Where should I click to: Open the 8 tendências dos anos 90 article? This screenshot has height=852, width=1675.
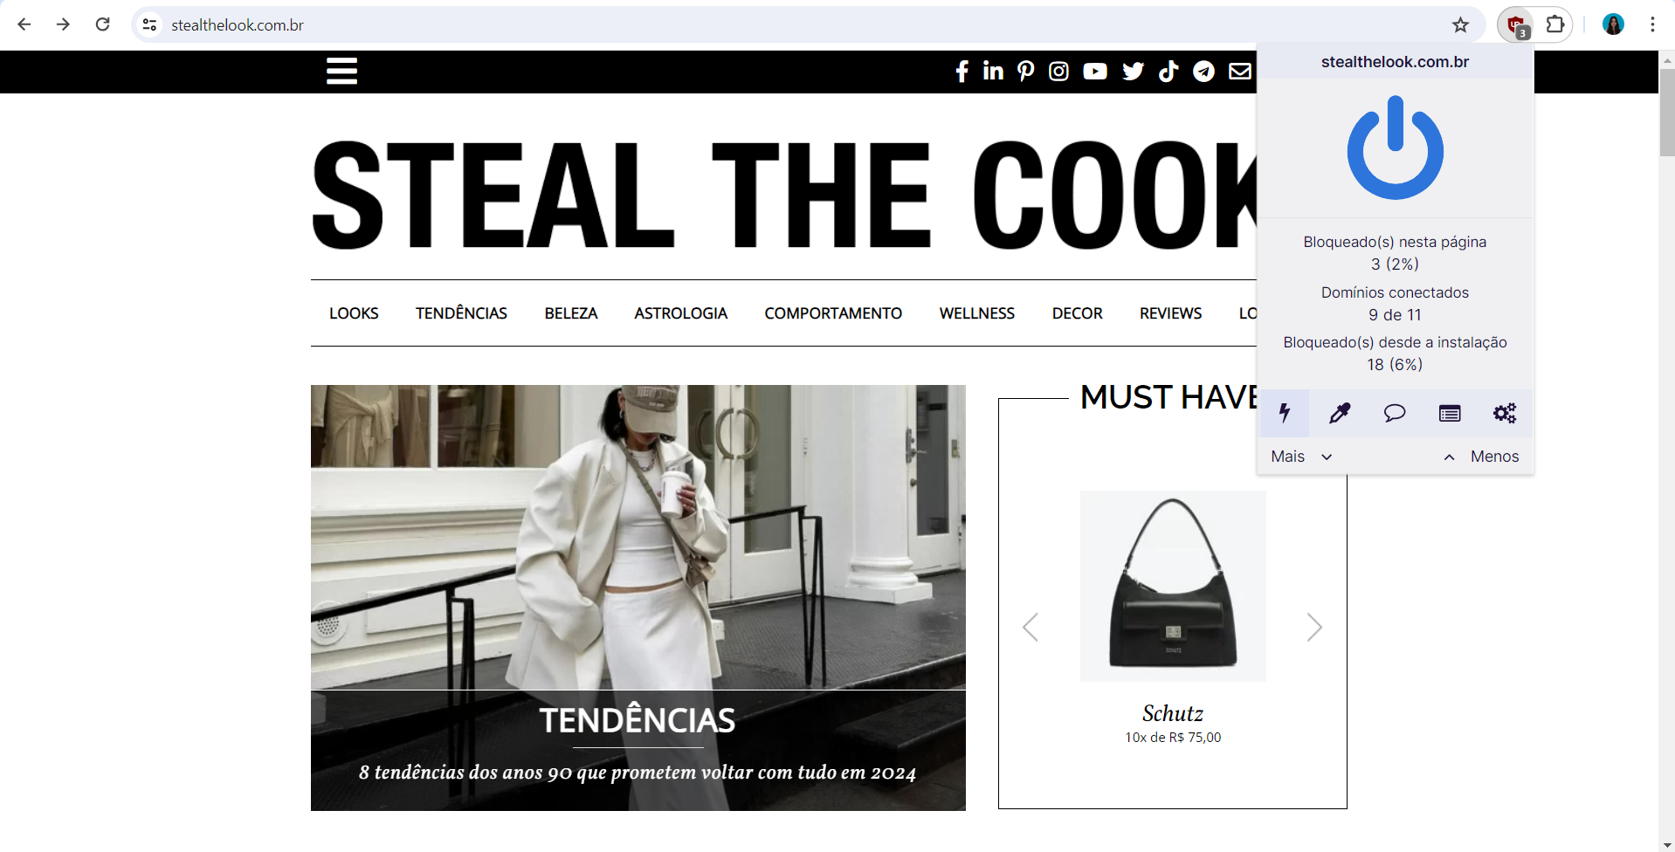(638, 773)
